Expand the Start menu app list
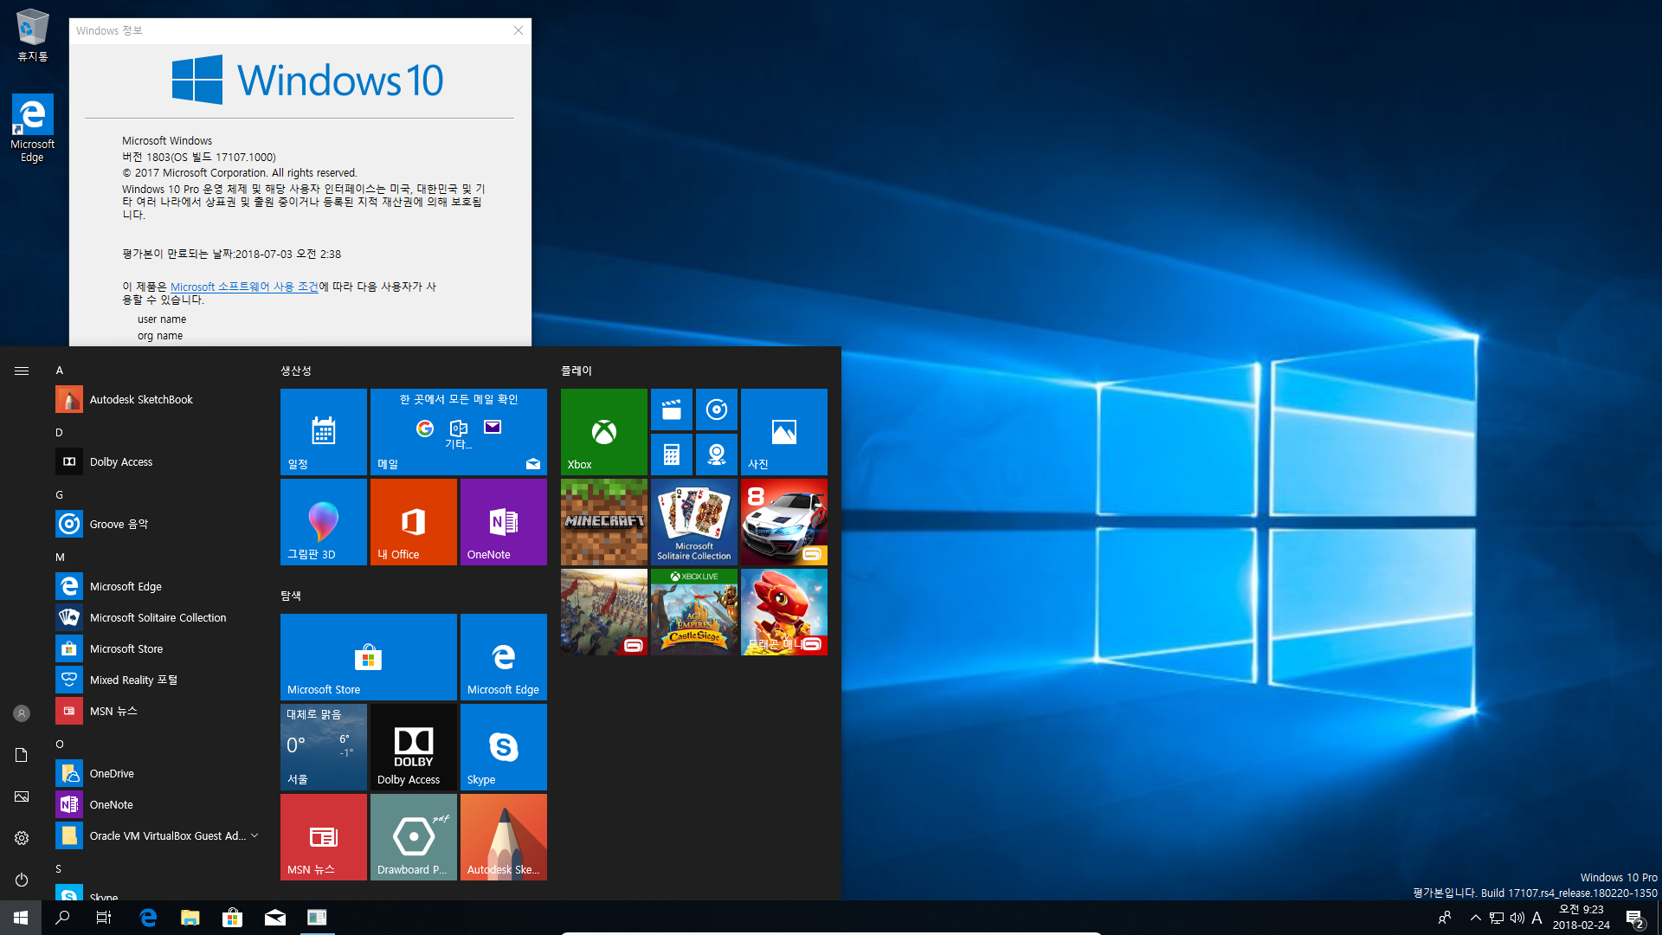1662x935 pixels. (x=21, y=371)
